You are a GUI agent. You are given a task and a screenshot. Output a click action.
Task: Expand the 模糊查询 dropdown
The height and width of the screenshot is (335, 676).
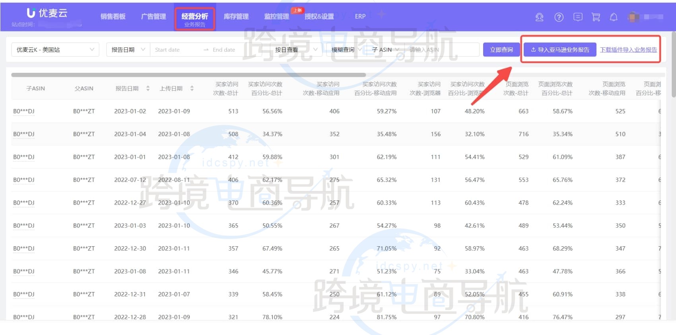(346, 50)
